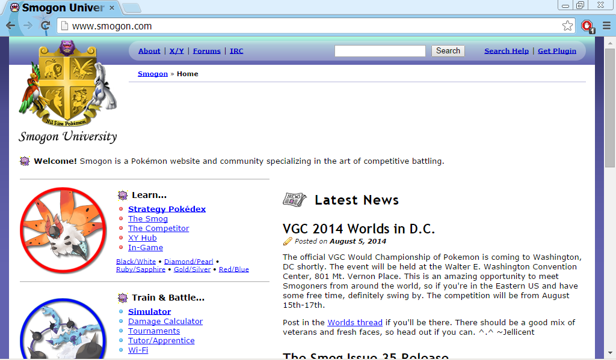This screenshot has height=360, width=616.
Task: Minimize the browser window
Action: click(x=565, y=5)
